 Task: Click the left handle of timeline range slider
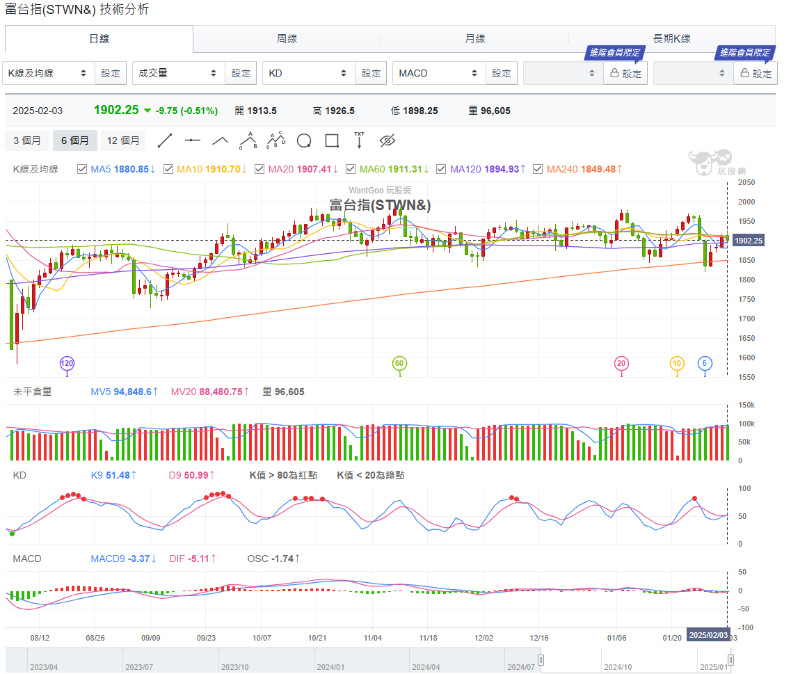coord(541,660)
